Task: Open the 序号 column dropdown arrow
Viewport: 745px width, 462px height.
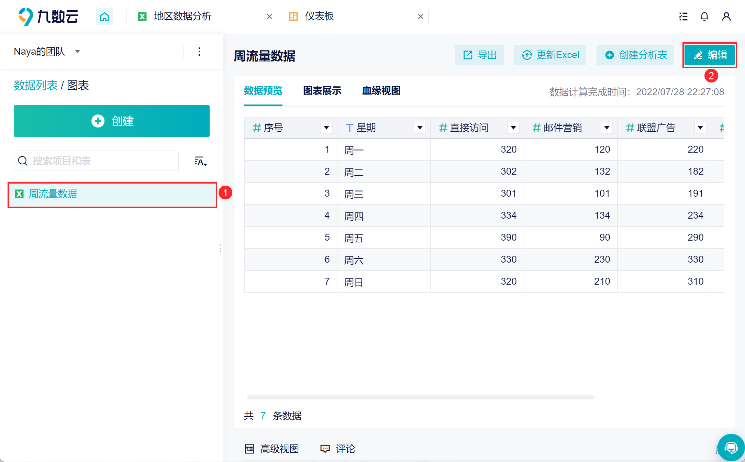Action: (x=326, y=128)
